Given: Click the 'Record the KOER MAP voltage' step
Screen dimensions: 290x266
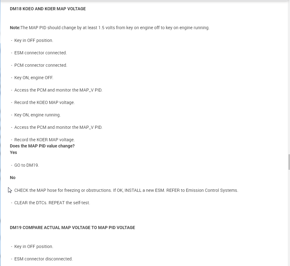Looking at the screenshot, I should [x=44, y=140].
